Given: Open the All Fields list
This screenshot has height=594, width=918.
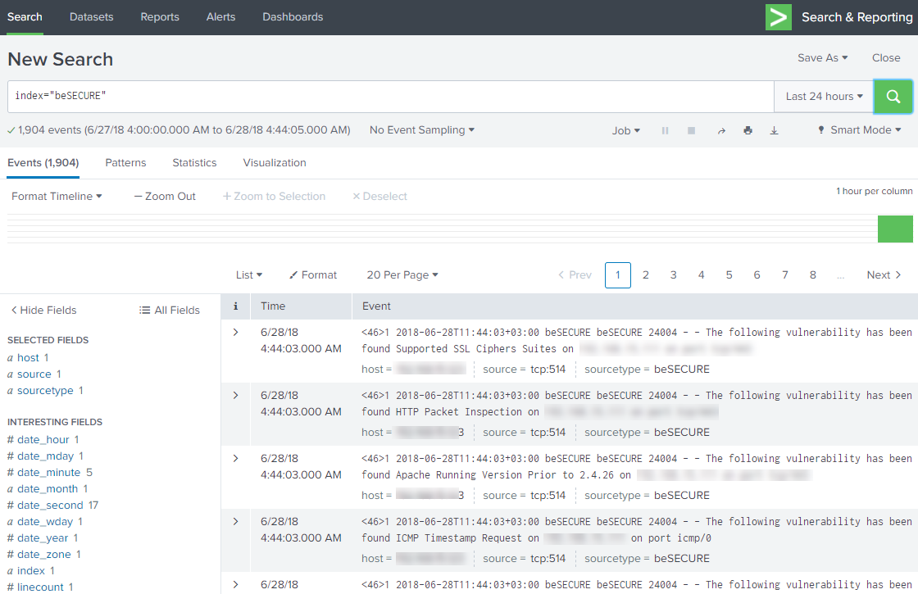Looking at the screenshot, I should pos(169,311).
